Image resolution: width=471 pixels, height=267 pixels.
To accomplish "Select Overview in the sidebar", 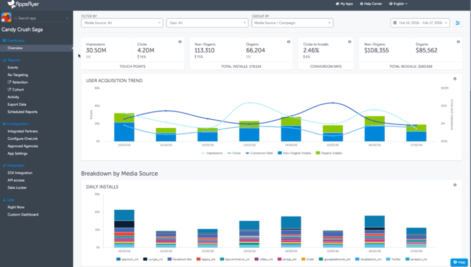I will tap(15, 48).
